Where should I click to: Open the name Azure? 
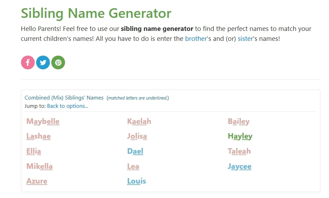[37, 181]
